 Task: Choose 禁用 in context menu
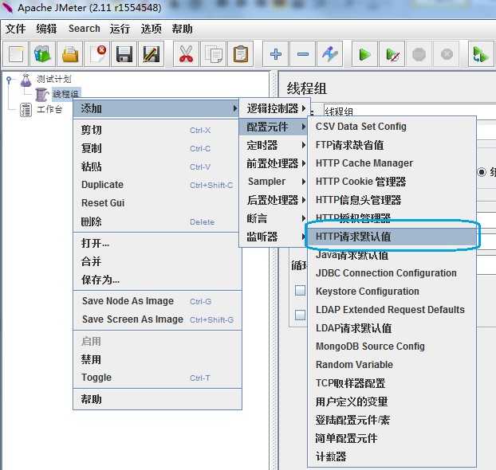coord(157,359)
